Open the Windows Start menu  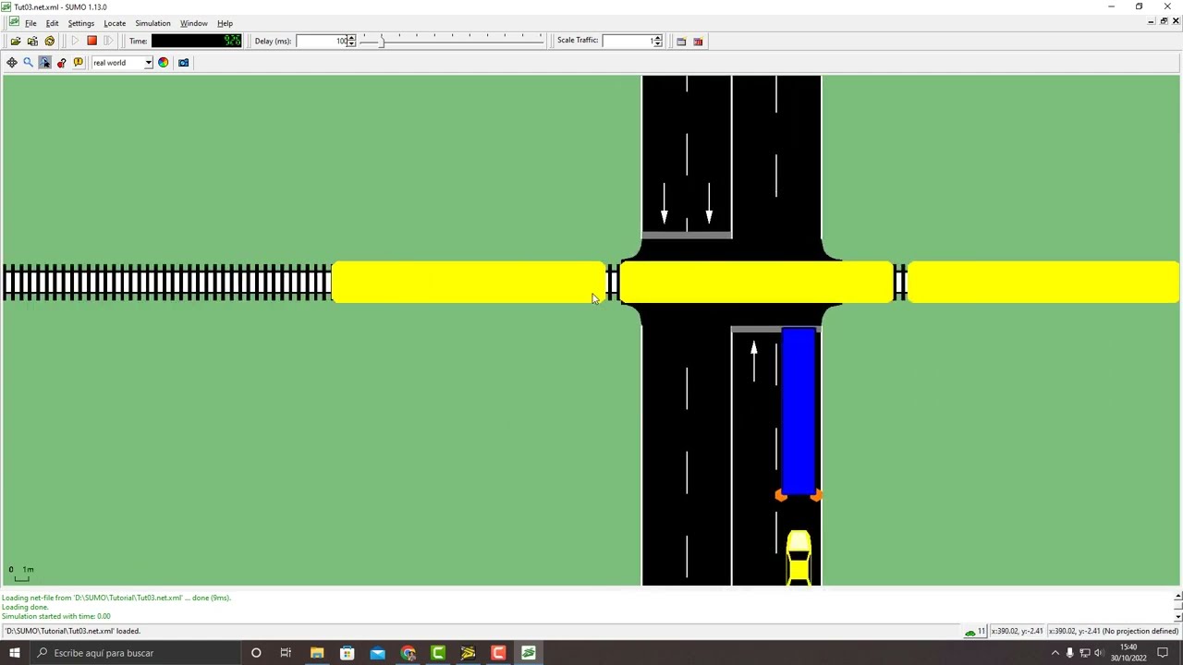click(15, 653)
